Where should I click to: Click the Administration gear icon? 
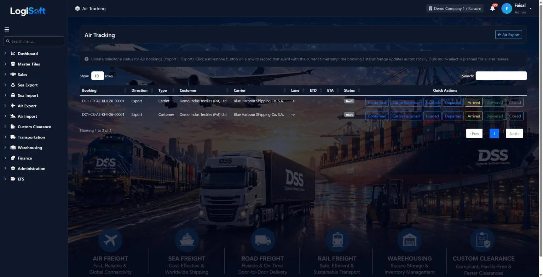tap(13, 169)
